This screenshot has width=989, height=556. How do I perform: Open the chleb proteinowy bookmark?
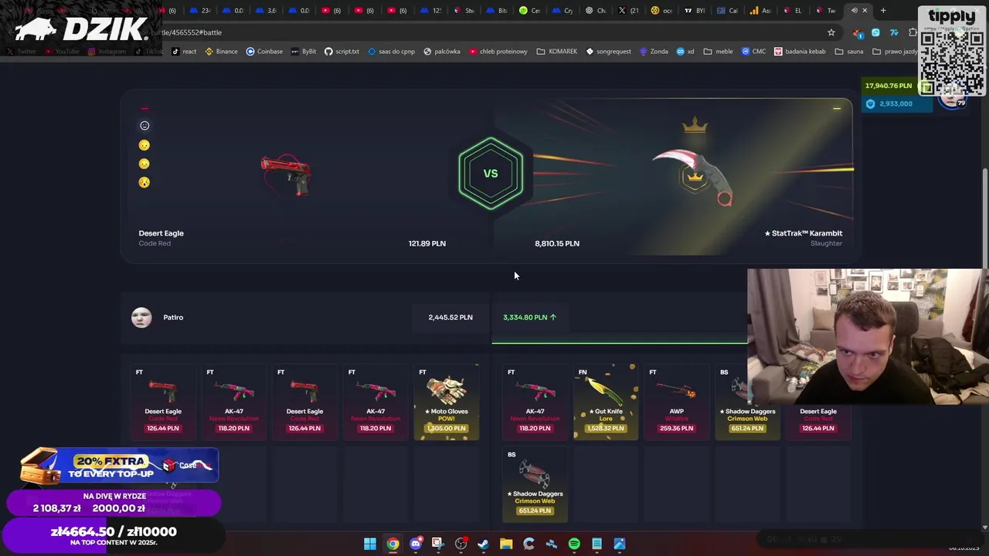click(x=498, y=52)
